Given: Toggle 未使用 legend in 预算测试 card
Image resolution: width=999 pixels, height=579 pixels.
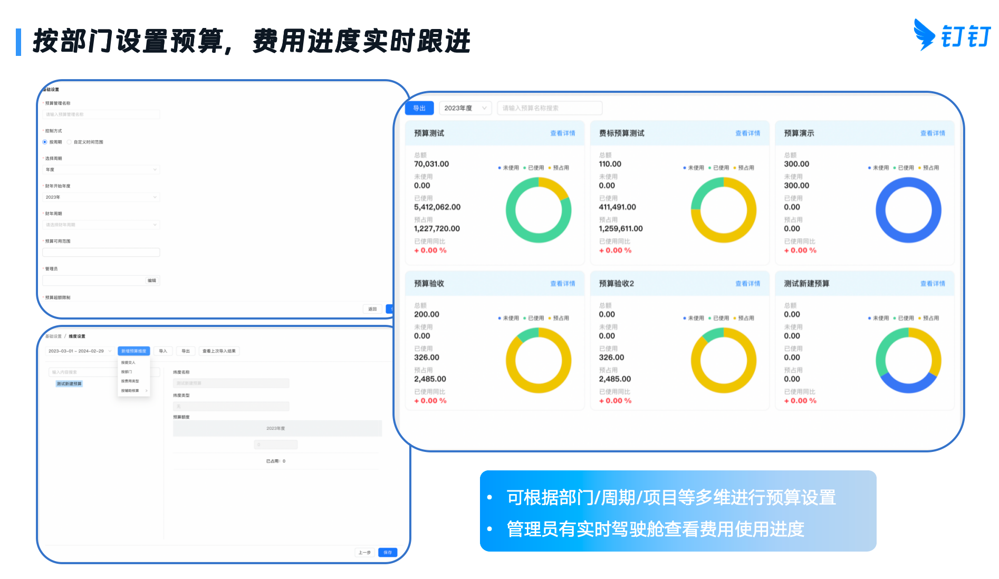Looking at the screenshot, I should (x=508, y=168).
